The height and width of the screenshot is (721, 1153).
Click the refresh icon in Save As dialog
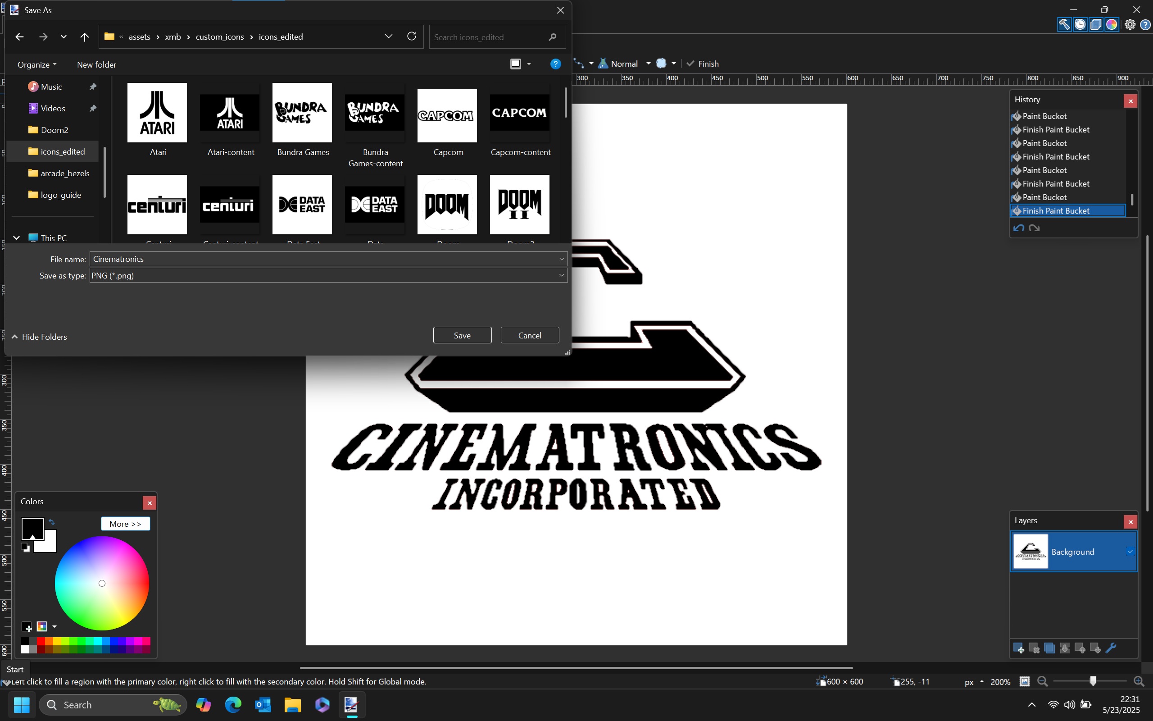coord(412,36)
